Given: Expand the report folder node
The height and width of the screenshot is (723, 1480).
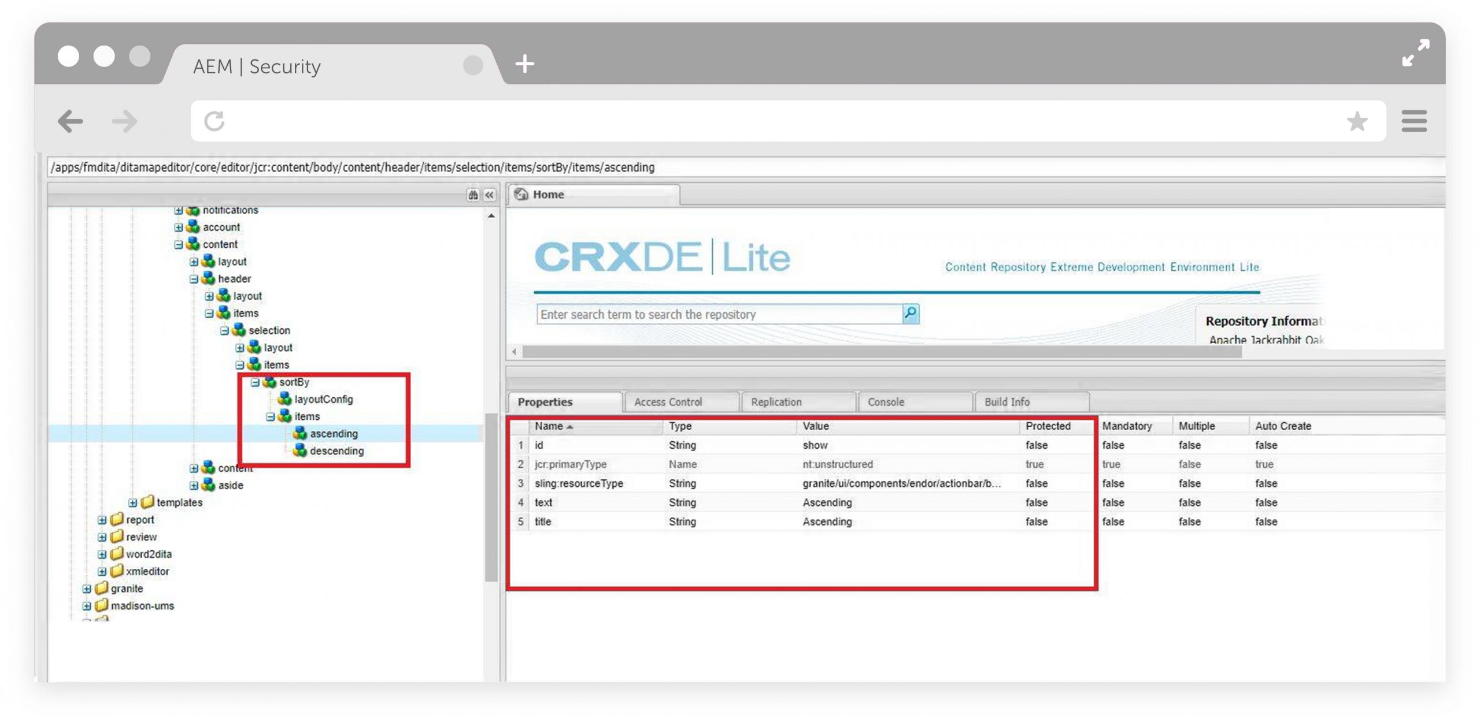Looking at the screenshot, I should pyautogui.click(x=102, y=520).
